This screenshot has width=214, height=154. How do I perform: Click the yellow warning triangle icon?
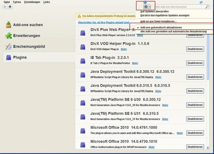(79, 16)
